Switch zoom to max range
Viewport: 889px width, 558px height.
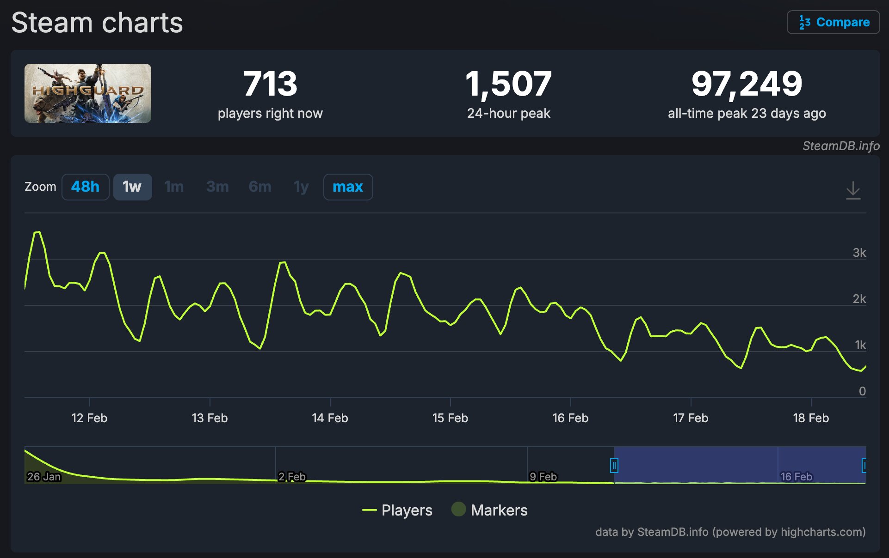point(347,187)
